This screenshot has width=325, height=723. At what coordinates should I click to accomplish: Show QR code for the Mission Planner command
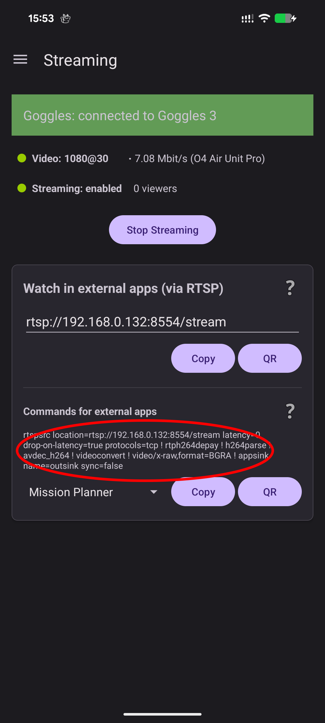pos(270,492)
